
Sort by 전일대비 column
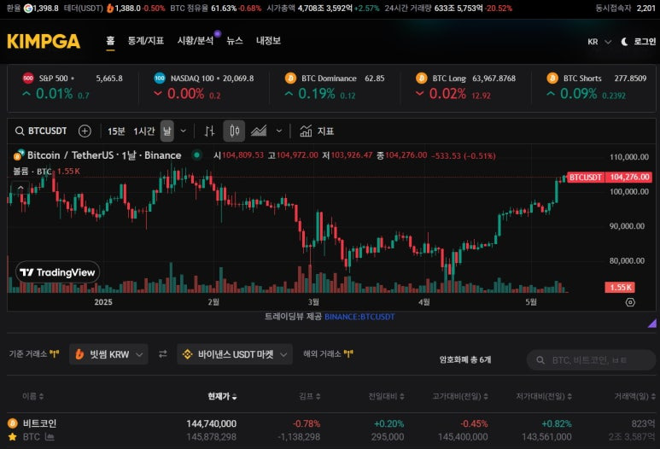pos(387,396)
